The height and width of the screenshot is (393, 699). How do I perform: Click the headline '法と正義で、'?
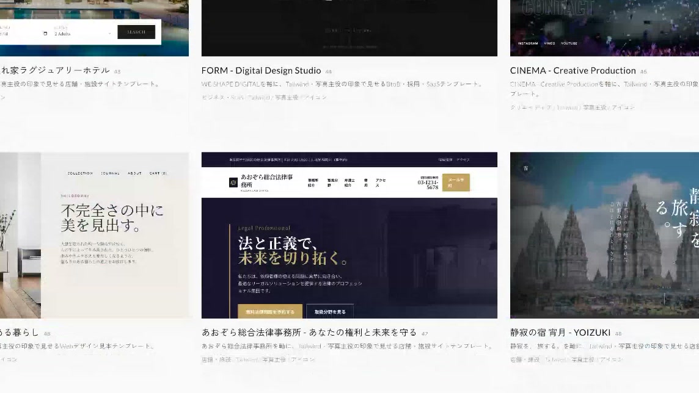click(278, 243)
